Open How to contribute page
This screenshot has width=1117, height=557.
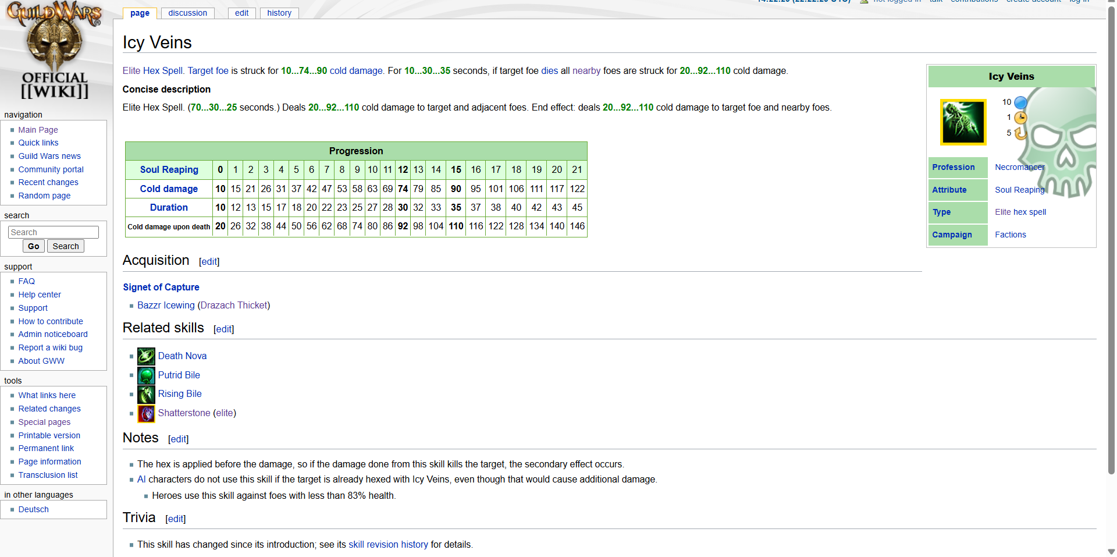click(x=51, y=321)
